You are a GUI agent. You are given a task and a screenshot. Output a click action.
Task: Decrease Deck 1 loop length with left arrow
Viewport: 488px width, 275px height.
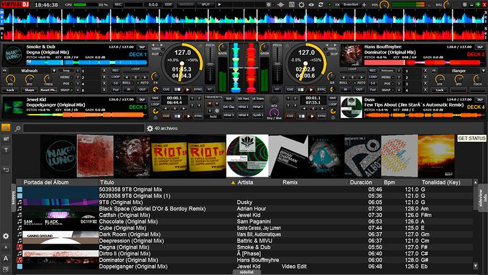tap(127, 77)
